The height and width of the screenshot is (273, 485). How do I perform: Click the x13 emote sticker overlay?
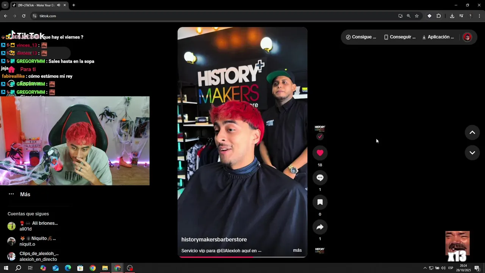coord(457,246)
